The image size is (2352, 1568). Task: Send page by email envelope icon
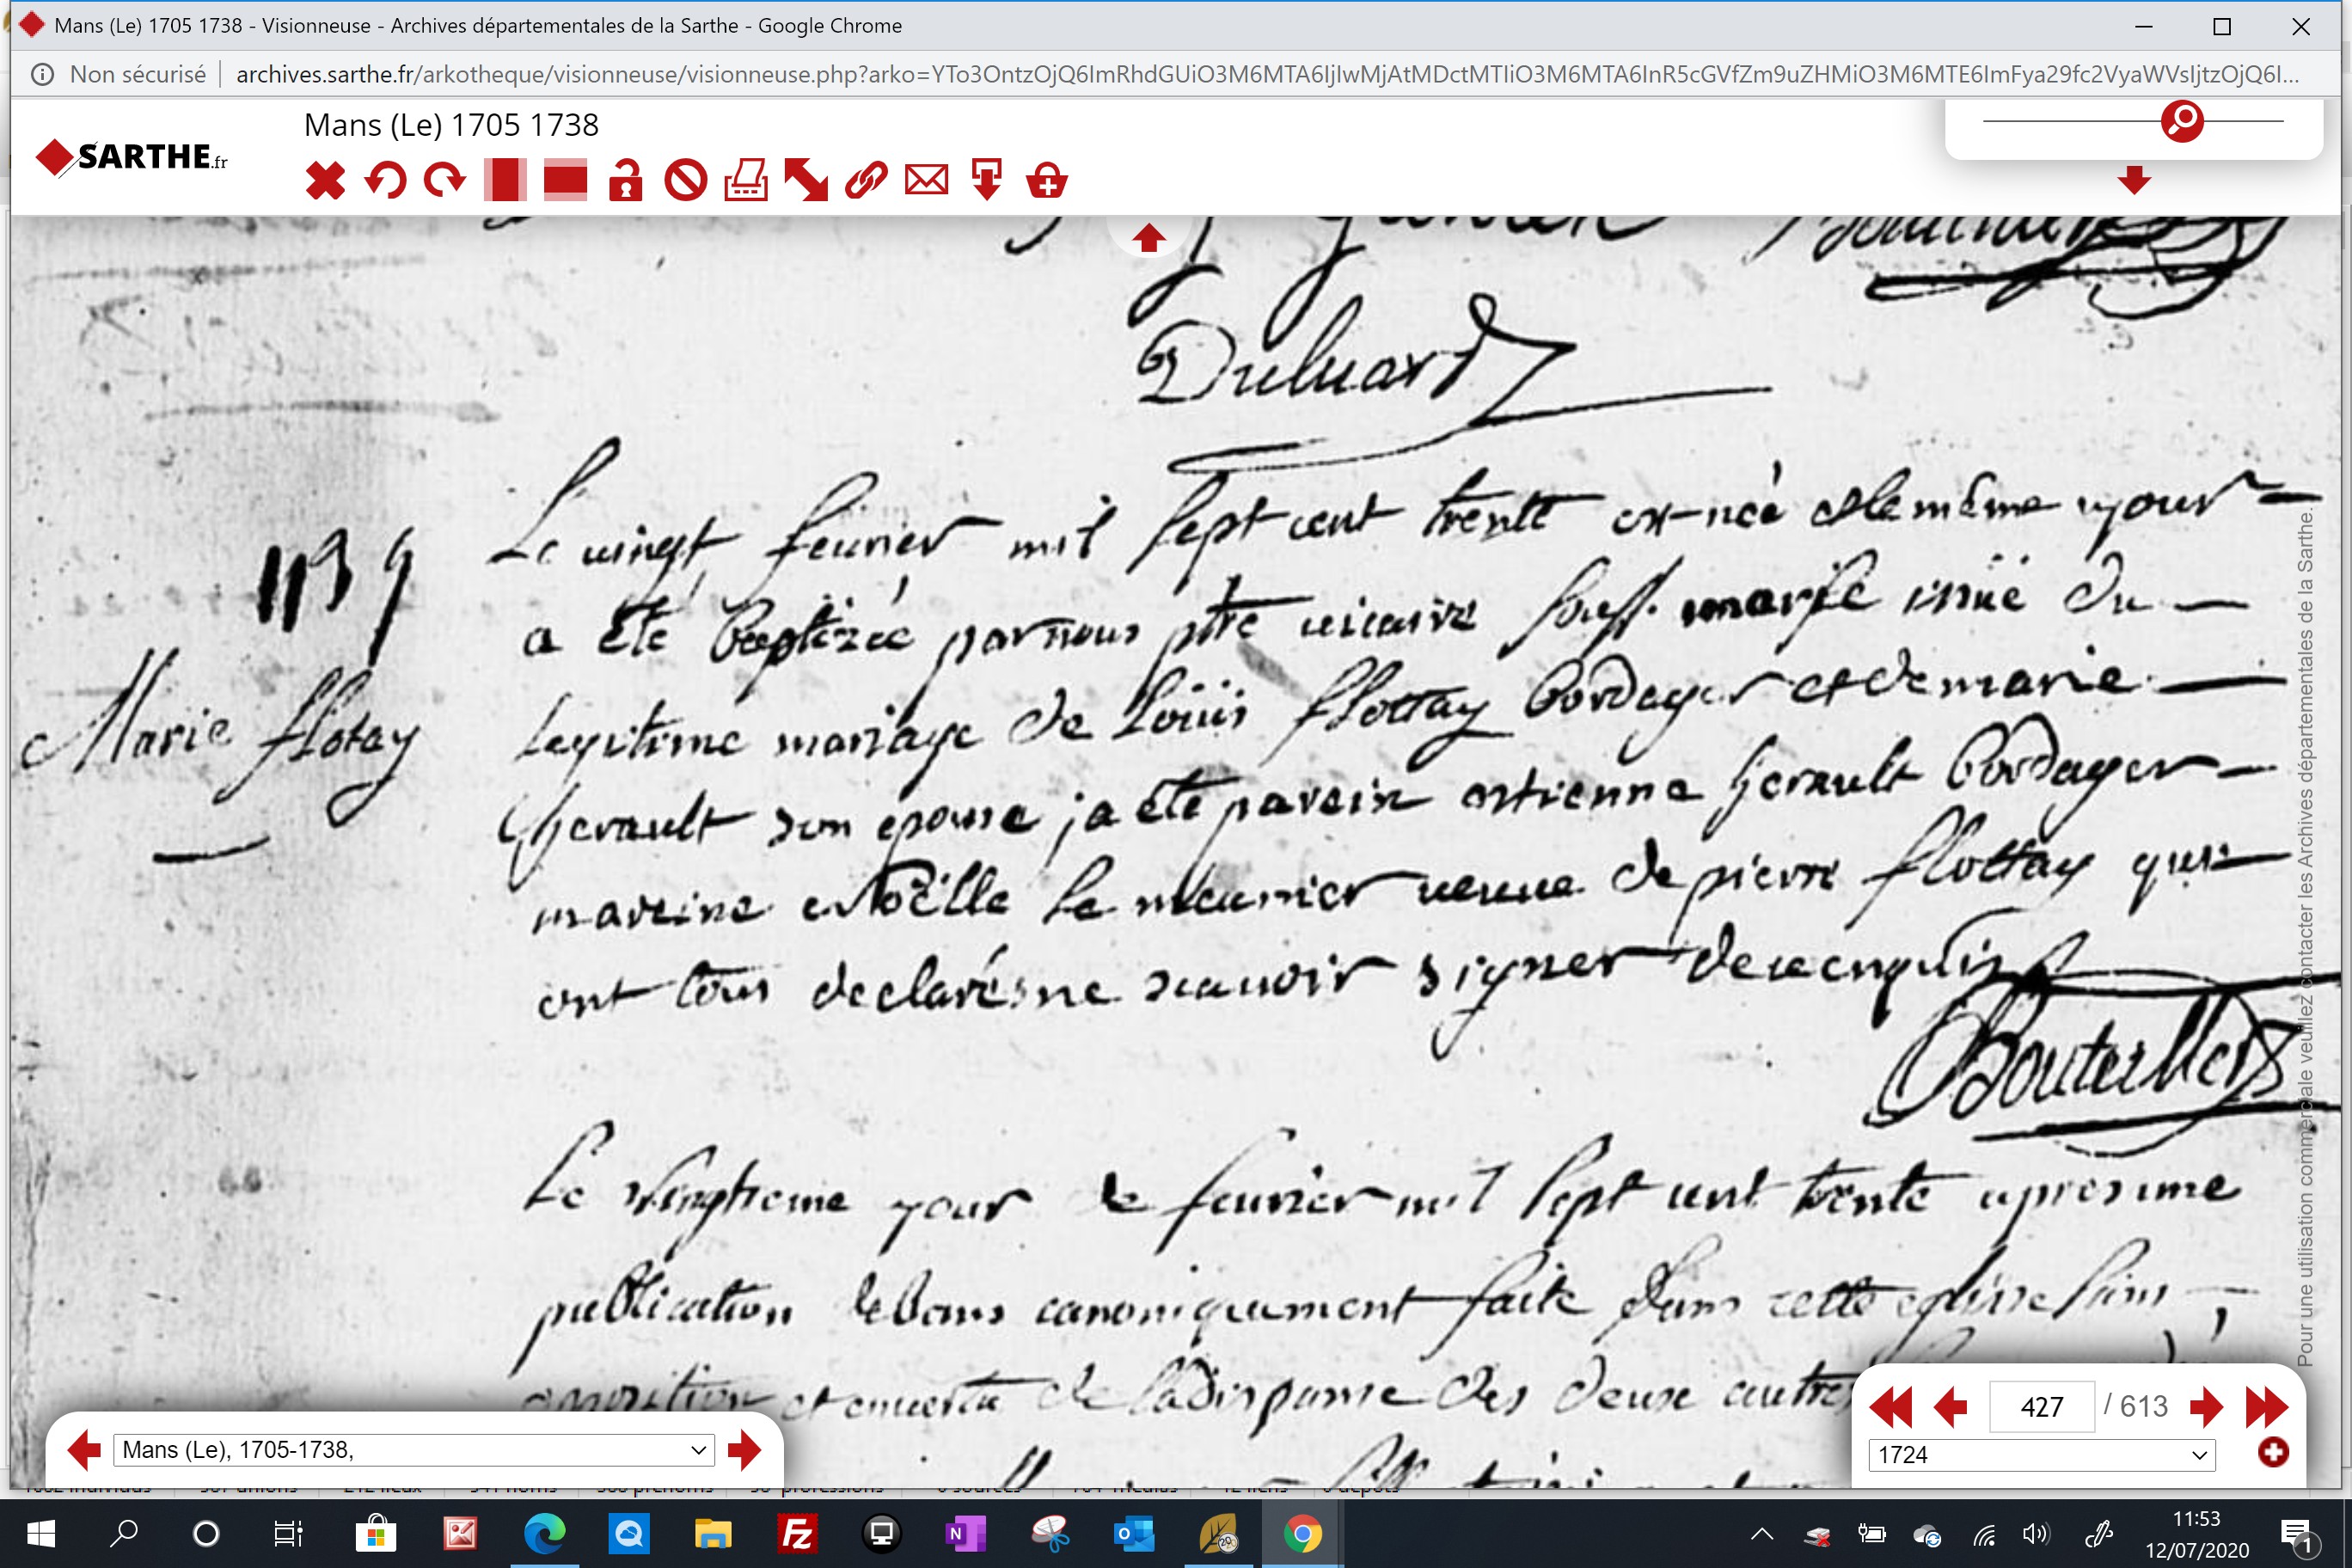927,181
